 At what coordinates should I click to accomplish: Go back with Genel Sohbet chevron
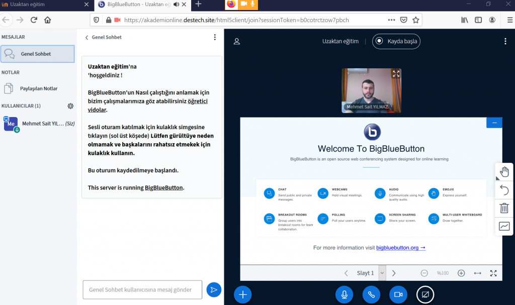(x=87, y=37)
